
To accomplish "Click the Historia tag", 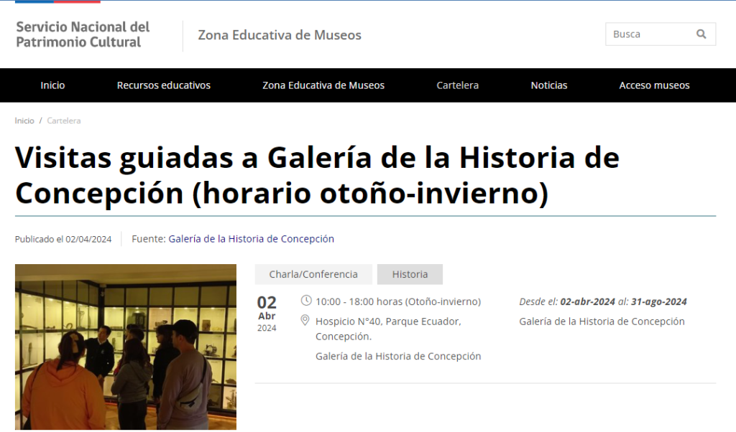I will [x=410, y=274].
